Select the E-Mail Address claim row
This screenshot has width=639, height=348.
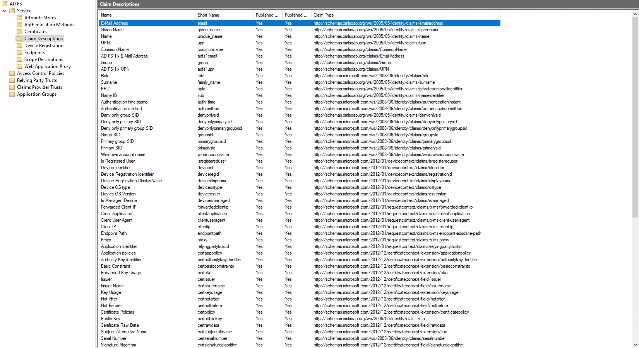(x=299, y=23)
